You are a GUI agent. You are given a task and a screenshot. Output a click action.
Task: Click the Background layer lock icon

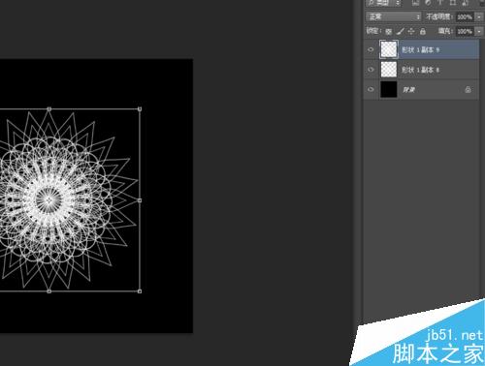click(x=468, y=89)
